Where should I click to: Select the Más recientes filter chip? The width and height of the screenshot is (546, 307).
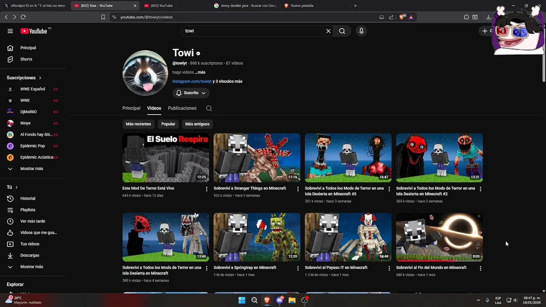(x=139, y=124)
